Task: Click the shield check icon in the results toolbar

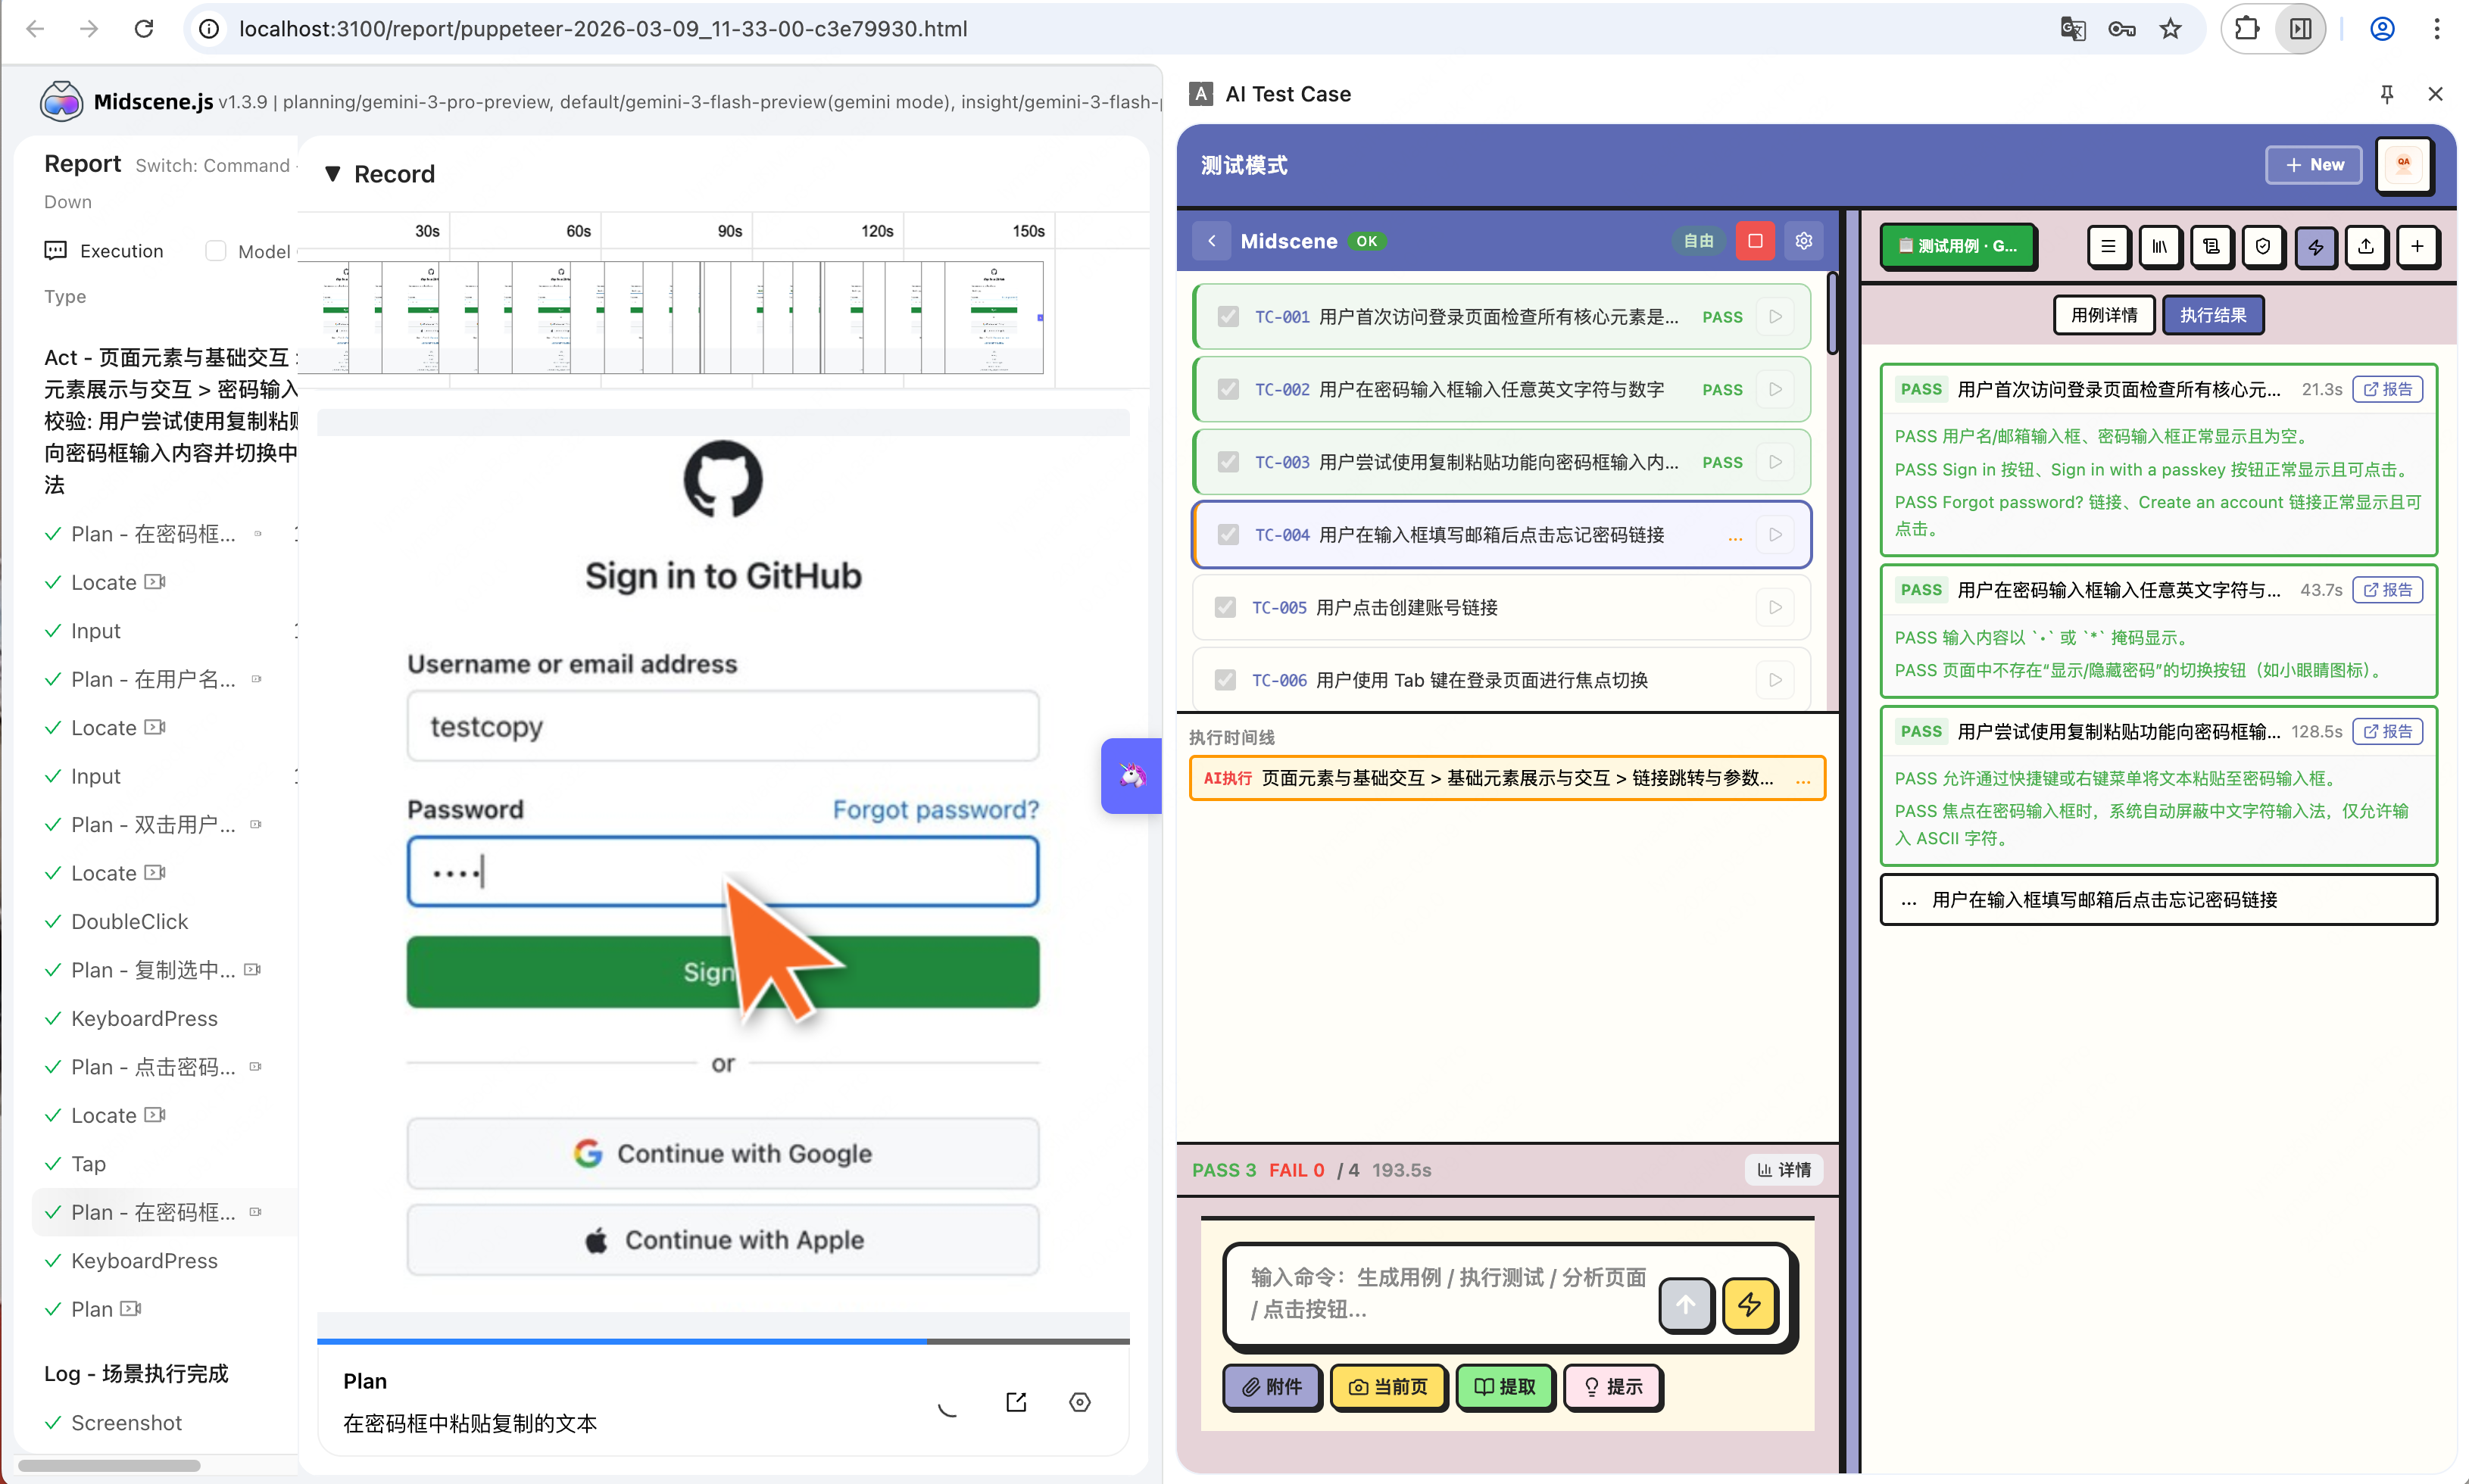Action: pyautogui.click(x=2263, y=246)
